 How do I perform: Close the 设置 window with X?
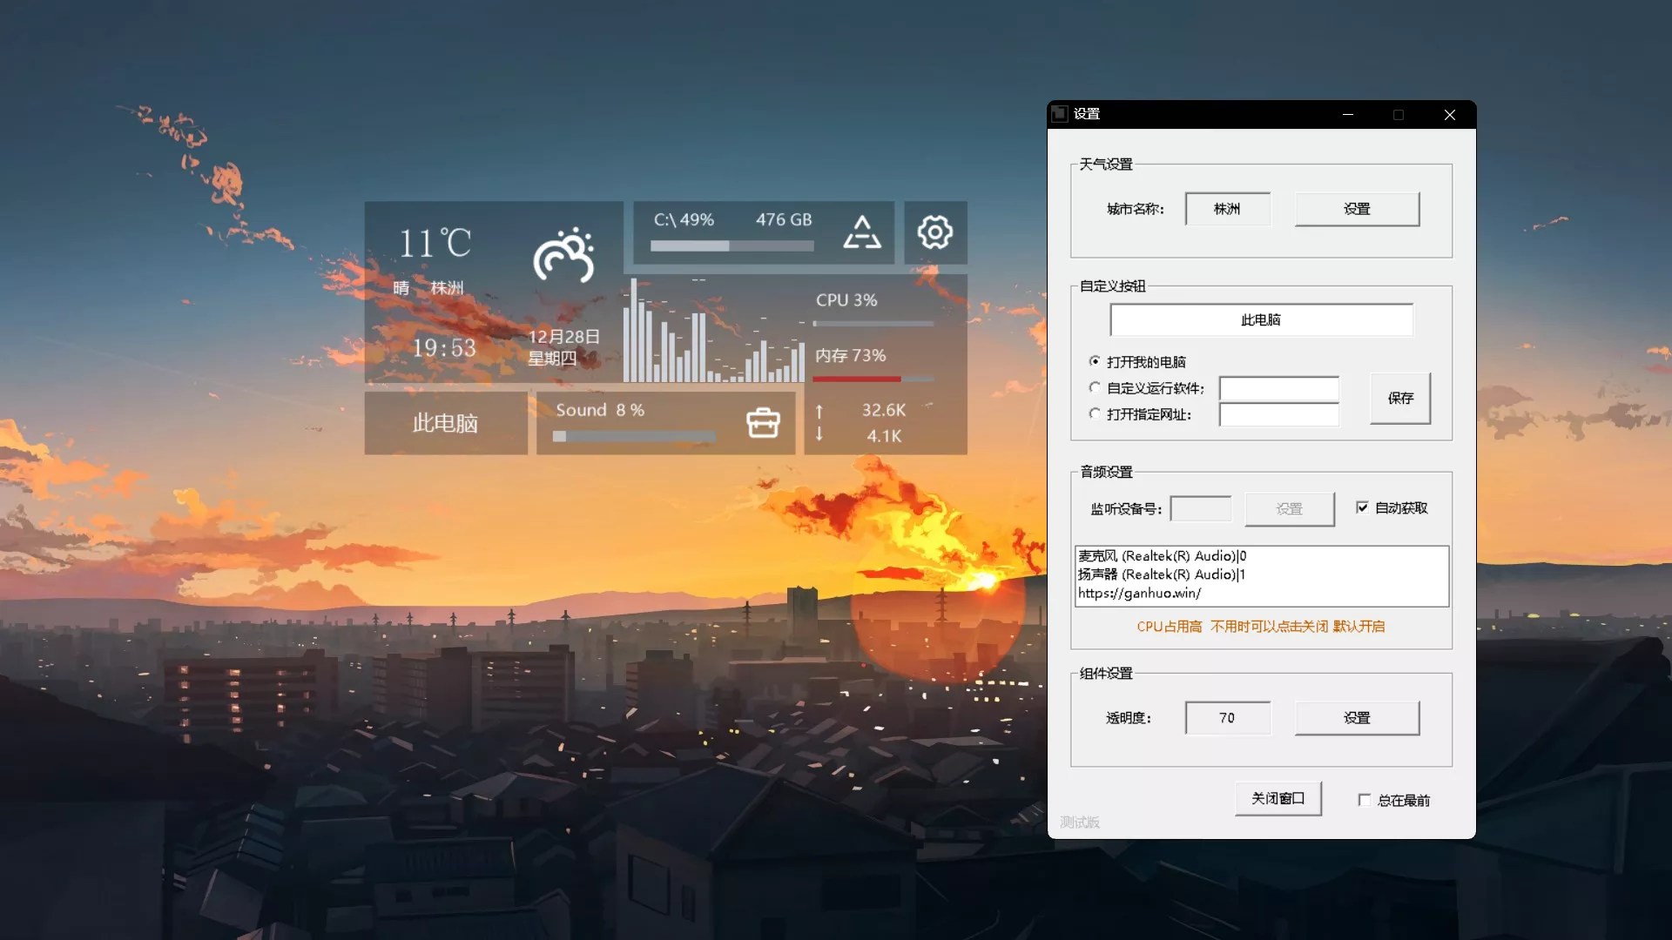coord(1450,115)
